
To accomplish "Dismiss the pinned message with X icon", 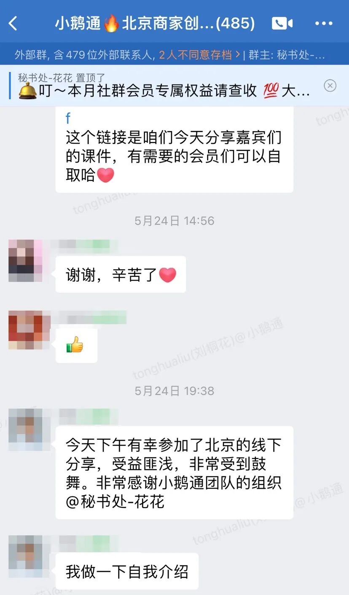I will [x=330, y=86].
